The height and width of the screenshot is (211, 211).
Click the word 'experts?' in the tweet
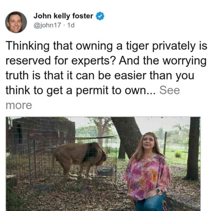click(x=93, y=61)
